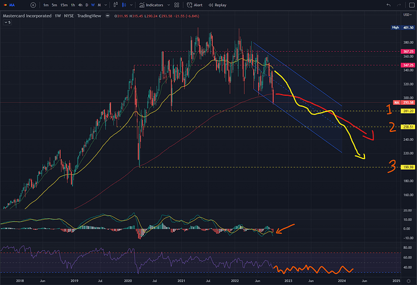Click the undo arrow icon

click(389, 5)
